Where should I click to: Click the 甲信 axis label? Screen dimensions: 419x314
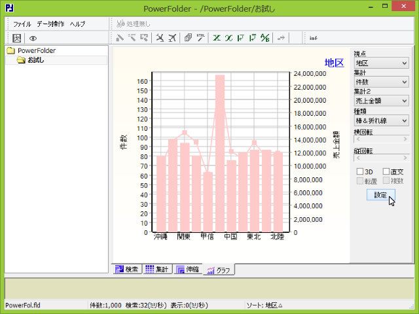(207, 237)
